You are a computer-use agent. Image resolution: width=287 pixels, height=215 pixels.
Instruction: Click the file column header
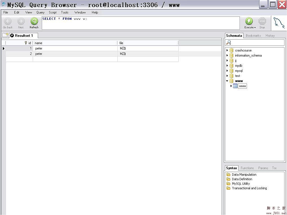point(148,43)
